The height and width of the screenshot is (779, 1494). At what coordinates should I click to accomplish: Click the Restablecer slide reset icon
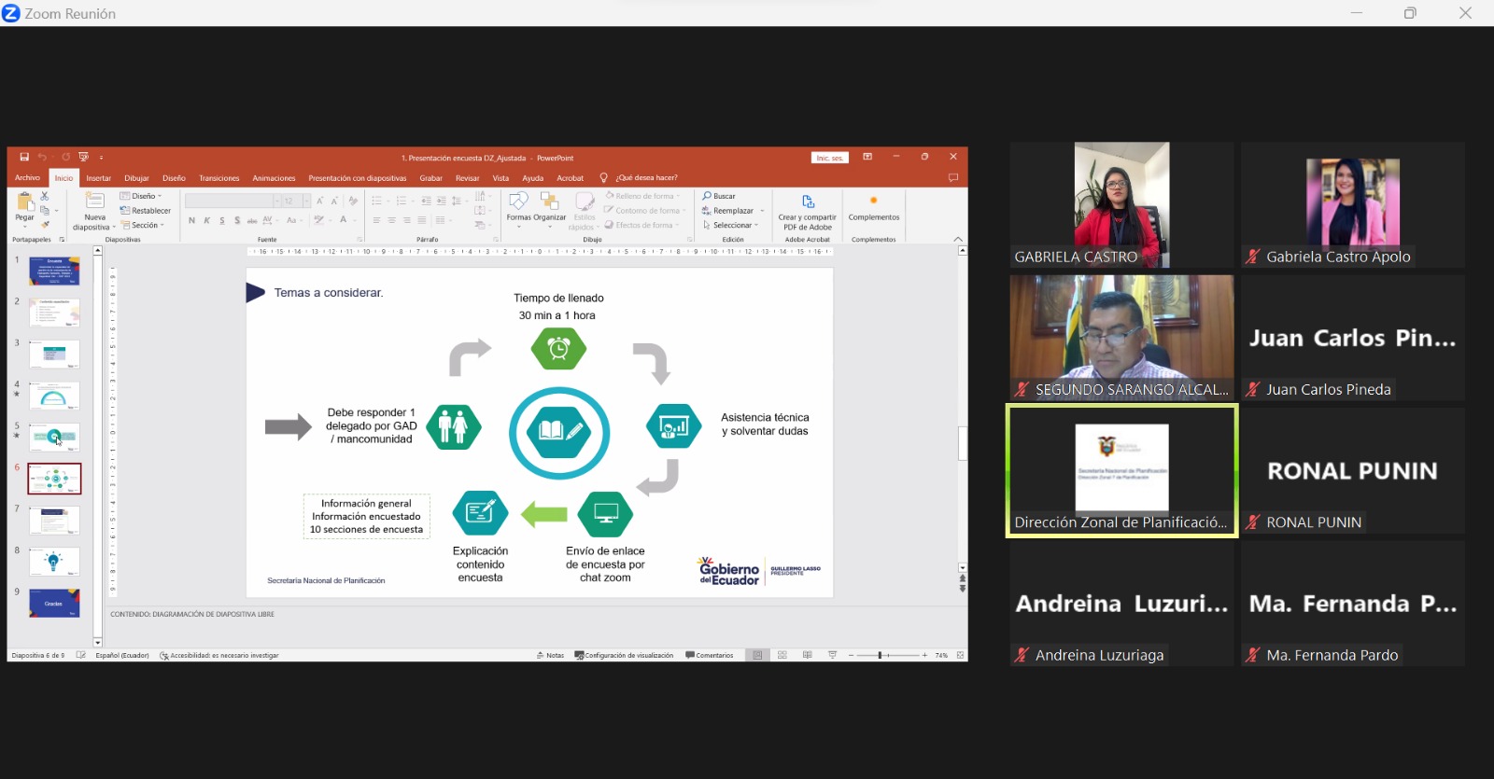tap(146, 211)
